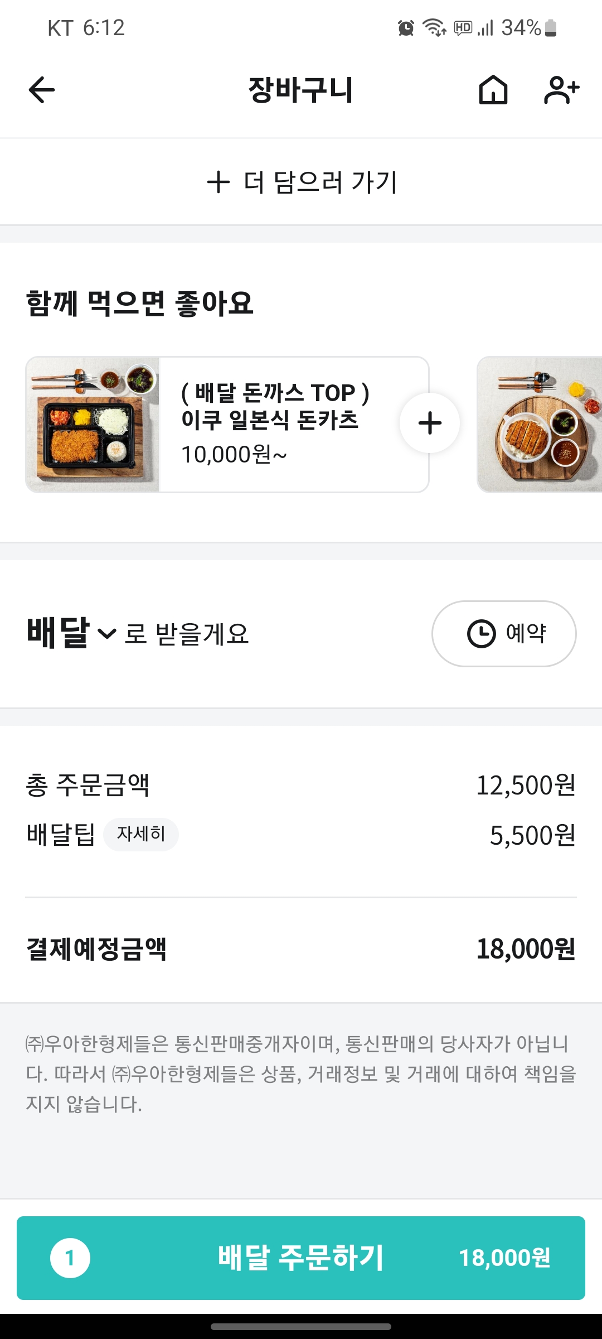This screenshot has height=1339, width=602.
Task: Tap the 18,000원 결제예정금액 total
Action: (x=525, y=948)
